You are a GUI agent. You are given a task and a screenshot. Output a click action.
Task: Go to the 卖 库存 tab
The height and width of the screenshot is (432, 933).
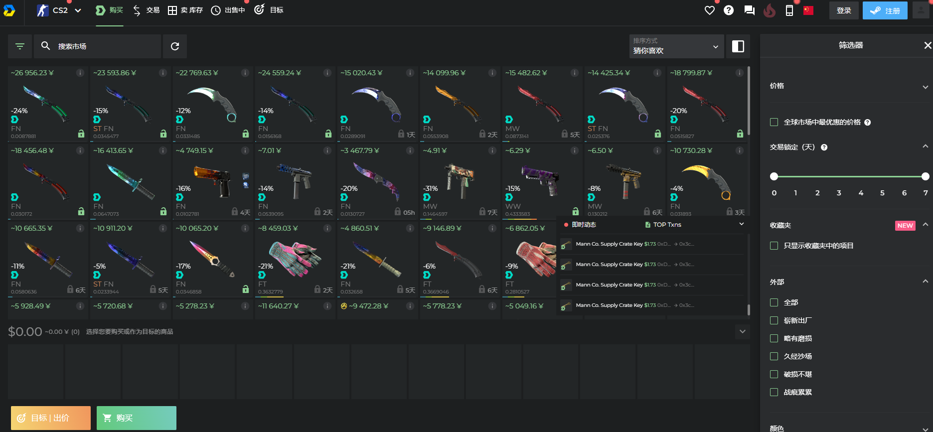tap(185, 10)
